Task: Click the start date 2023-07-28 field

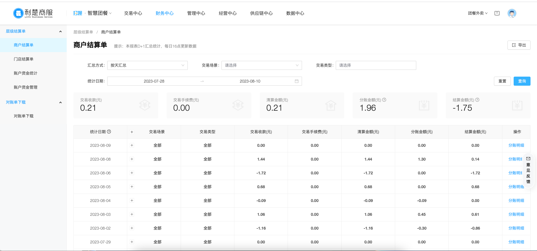Action: click(x=154, y=81)
